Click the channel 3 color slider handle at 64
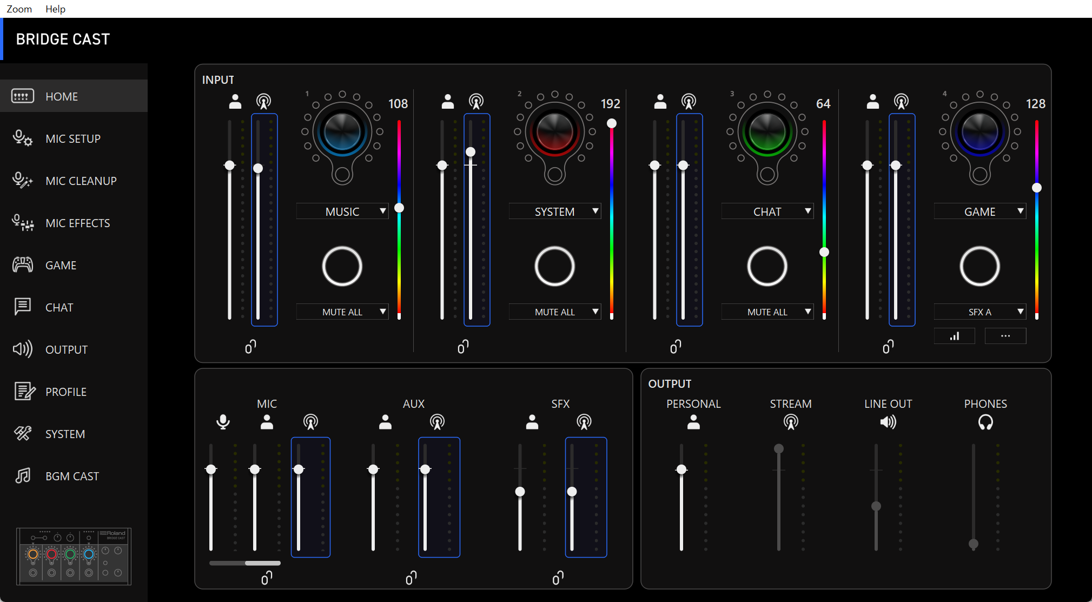Image resolution: width=1092 pixels, height=602 pixels. (x=824, y=252)
